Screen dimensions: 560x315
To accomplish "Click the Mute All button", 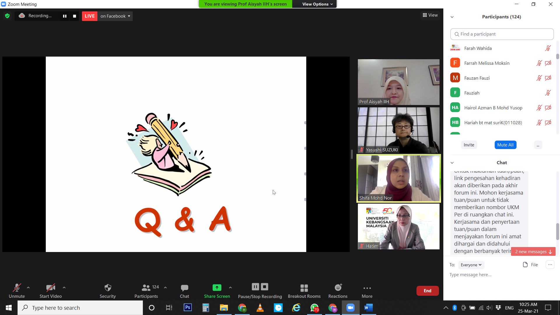I will 505,145.
